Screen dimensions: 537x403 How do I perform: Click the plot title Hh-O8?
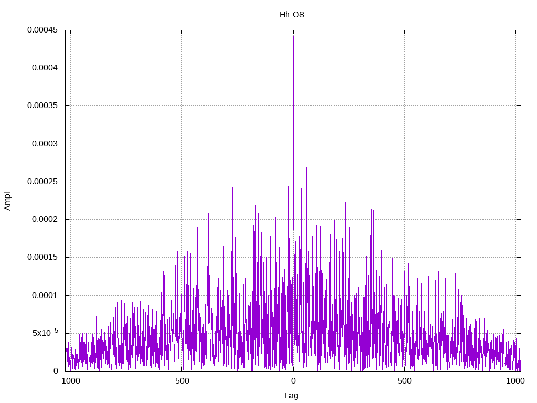[292, 15]
